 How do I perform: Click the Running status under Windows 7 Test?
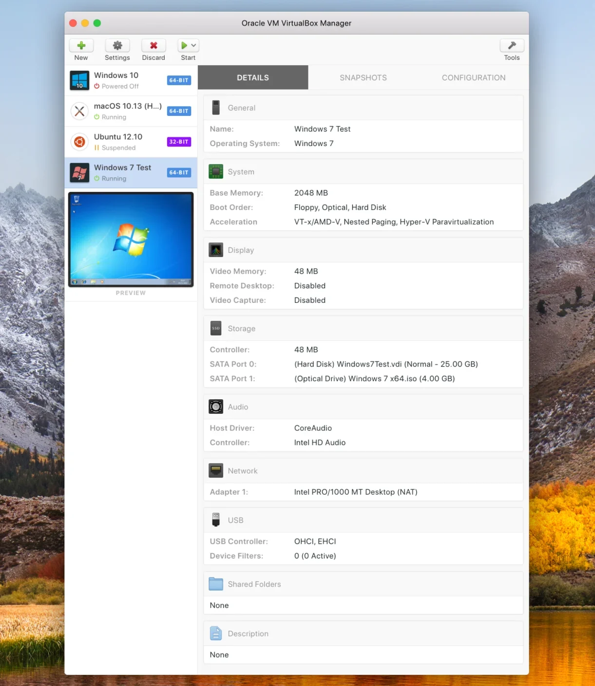[x=114, y=179]
